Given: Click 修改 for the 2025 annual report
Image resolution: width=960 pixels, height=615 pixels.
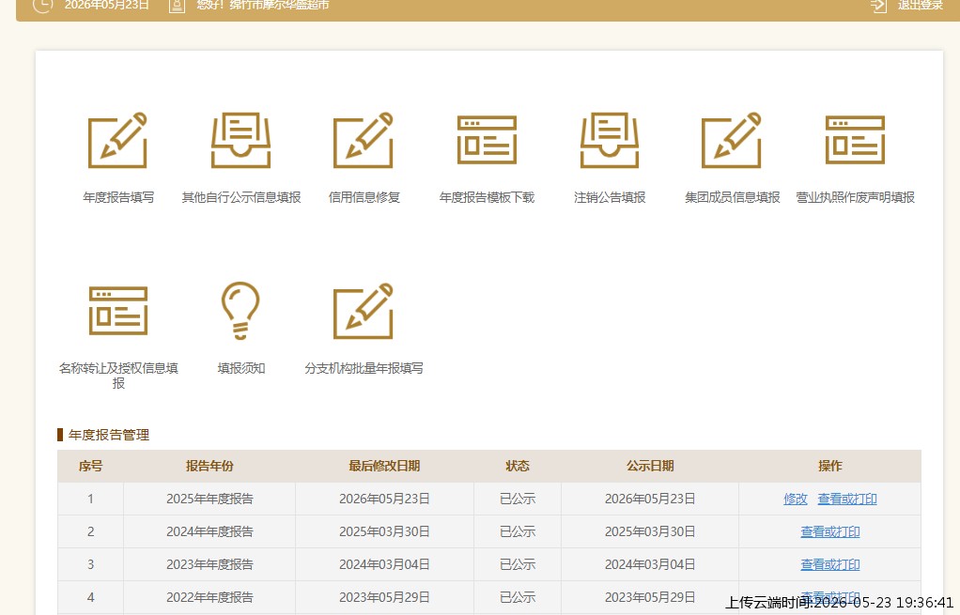Looking at the screenshot, I should (x=796, y=499).
